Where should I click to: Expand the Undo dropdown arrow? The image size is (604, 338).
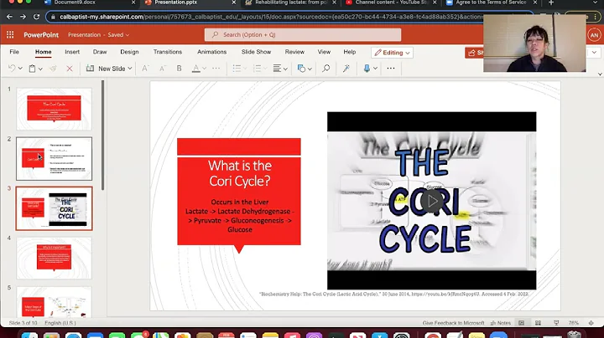coord(20,69)
